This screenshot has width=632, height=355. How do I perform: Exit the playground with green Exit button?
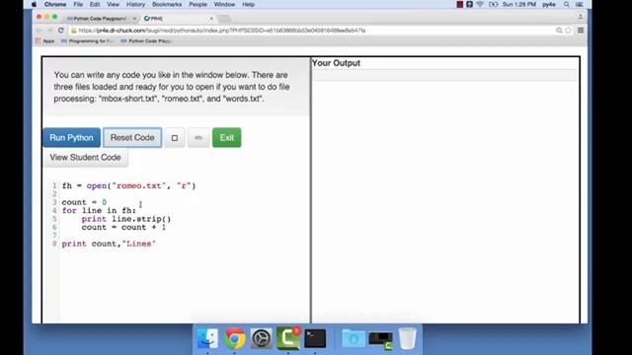pyautogui.click(x=226, y=138)
